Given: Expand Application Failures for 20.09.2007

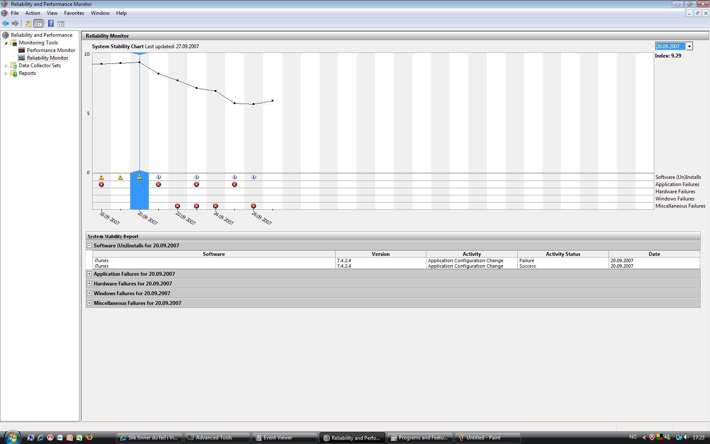Looking at the screenshot, I should click(x=90, y=274).
